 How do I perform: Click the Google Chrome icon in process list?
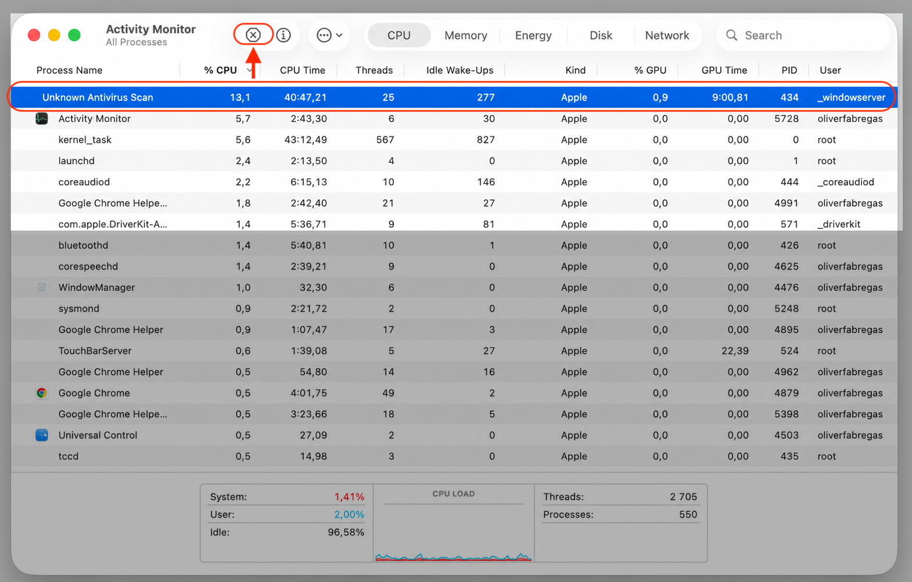coord(42,393)
